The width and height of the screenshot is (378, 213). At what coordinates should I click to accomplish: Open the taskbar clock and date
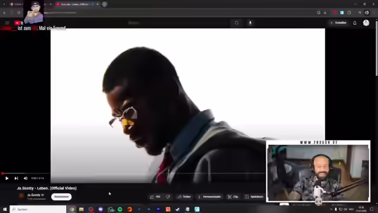point(361,209)
